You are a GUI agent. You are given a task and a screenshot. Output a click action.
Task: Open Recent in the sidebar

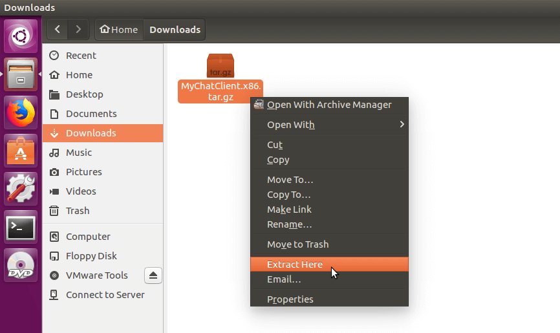click(81, 56)
